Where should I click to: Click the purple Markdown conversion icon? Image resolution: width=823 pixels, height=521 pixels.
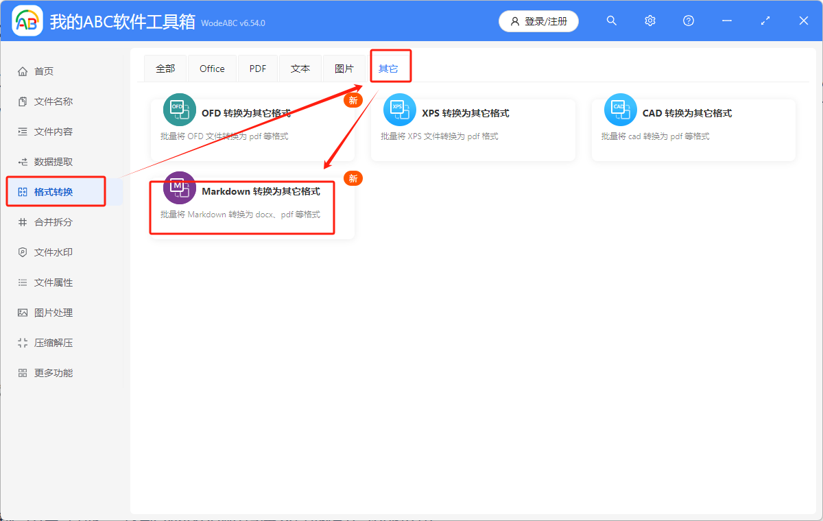click(179, 188)
